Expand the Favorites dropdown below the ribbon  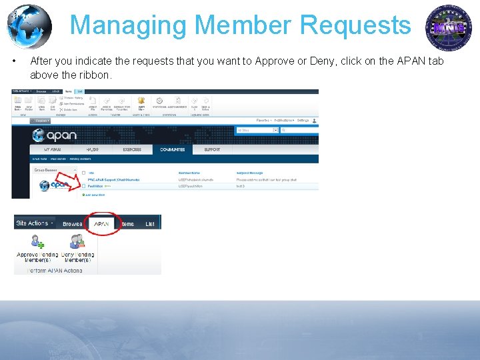pyautogui.click(x=263, y=120)
